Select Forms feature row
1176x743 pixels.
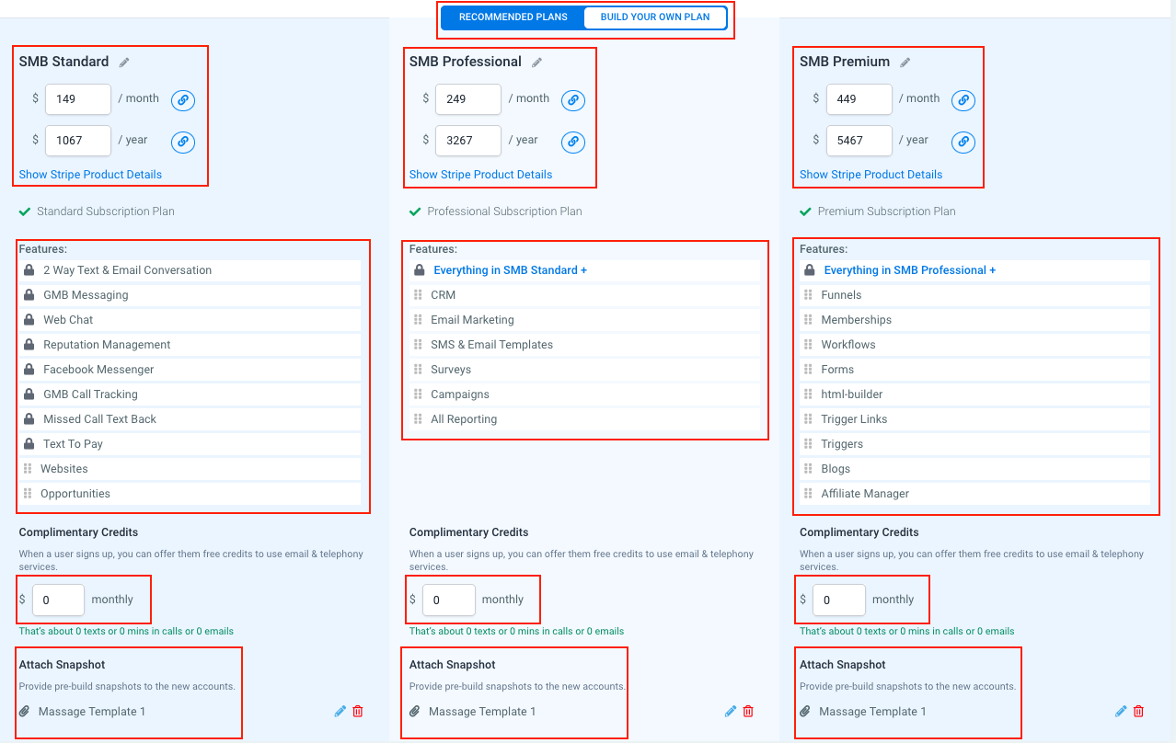click(975, 370)
